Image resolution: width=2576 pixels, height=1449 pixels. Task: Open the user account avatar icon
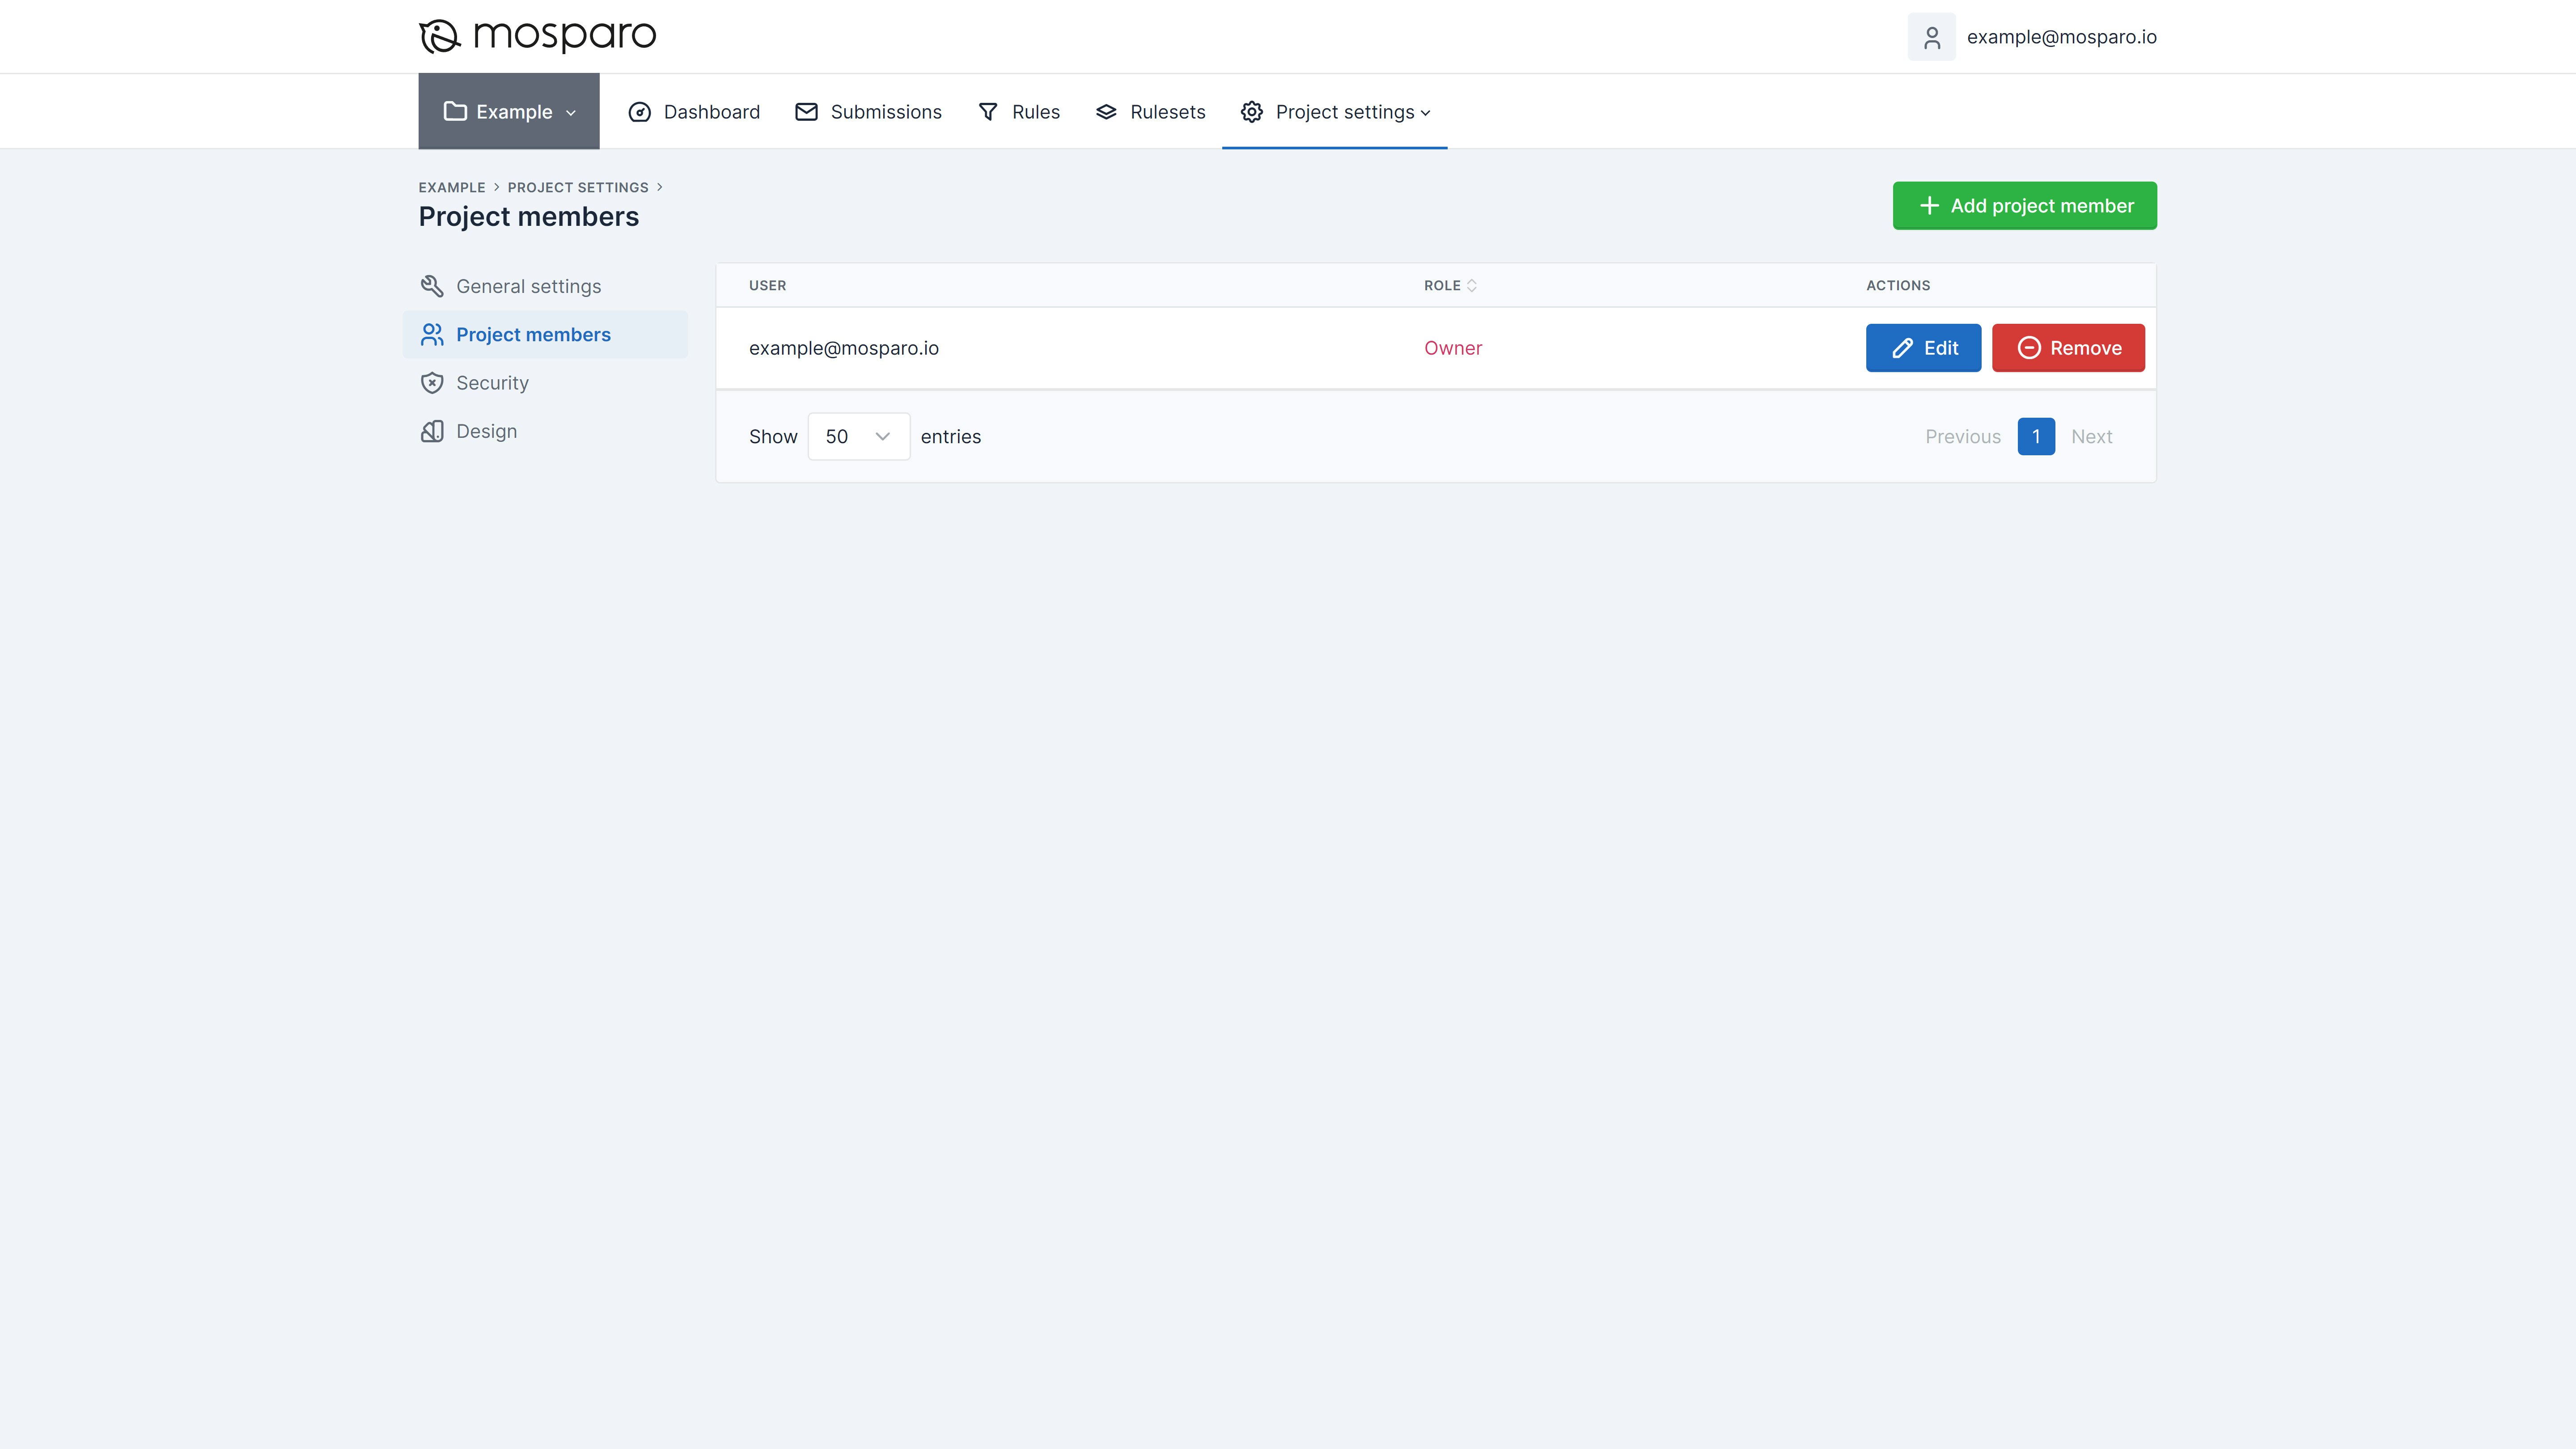pos(1931,37)
